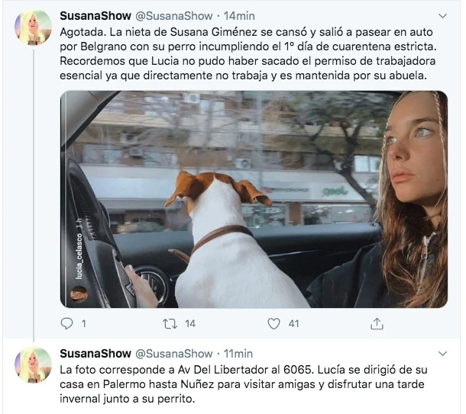Click the @SusanaShow handle on second tweet
The height and width of the screenshot is (414, 466).
coord(174,354)
